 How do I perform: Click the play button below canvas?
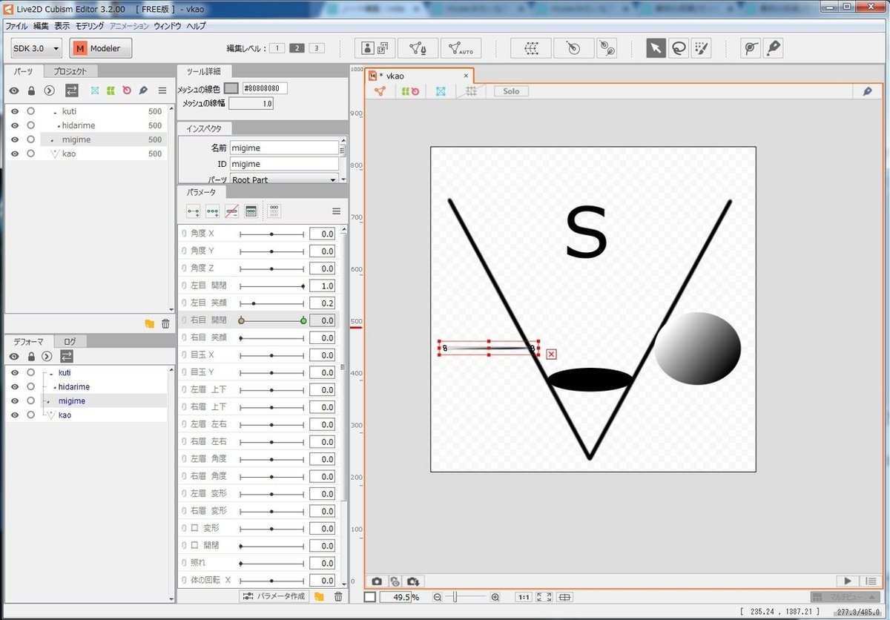tap(847, 581)
